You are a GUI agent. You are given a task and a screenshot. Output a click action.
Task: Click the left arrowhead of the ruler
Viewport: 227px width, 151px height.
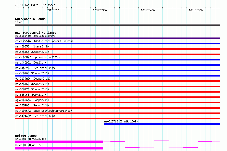point(16,8)
